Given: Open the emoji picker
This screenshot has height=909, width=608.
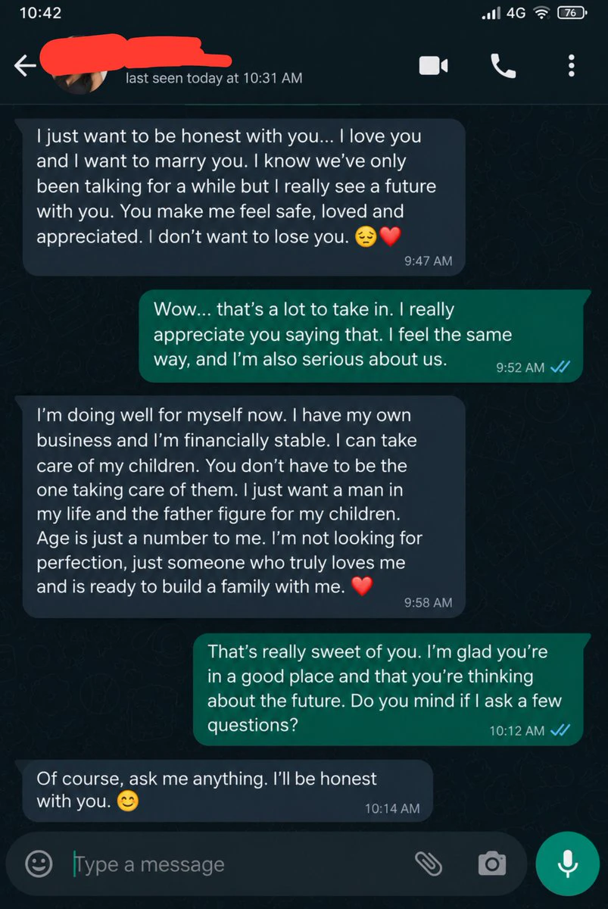Looking at the screenshot, I should point(39,864).
